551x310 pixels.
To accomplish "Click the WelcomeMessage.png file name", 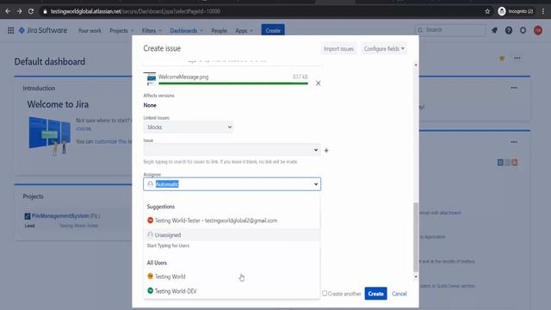I will tap(183, 77).
